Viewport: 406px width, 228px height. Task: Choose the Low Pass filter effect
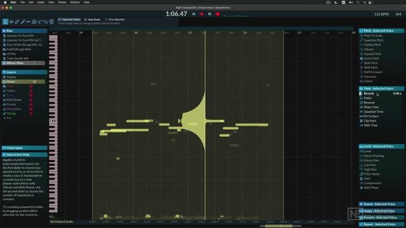tap(370, 165)
